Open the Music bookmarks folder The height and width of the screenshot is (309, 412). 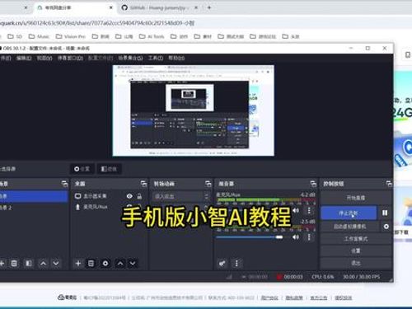39,36
